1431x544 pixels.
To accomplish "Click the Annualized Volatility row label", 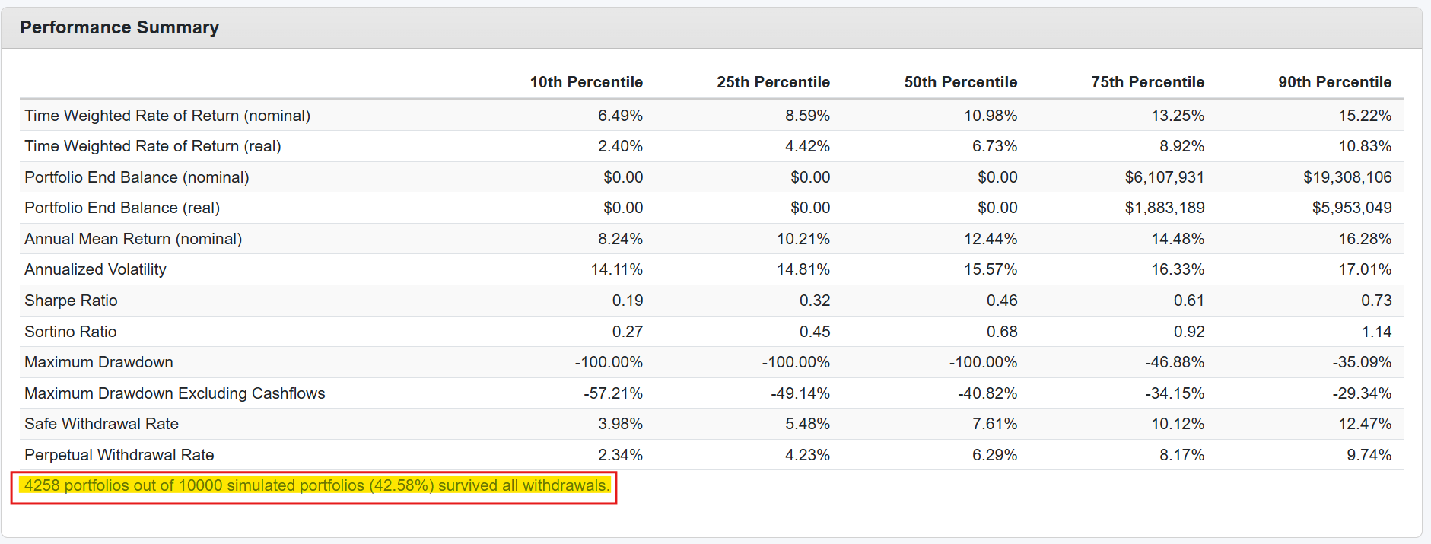I will (x=95, y=269).
